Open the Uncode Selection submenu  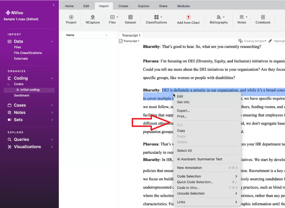tap(207, 194)
